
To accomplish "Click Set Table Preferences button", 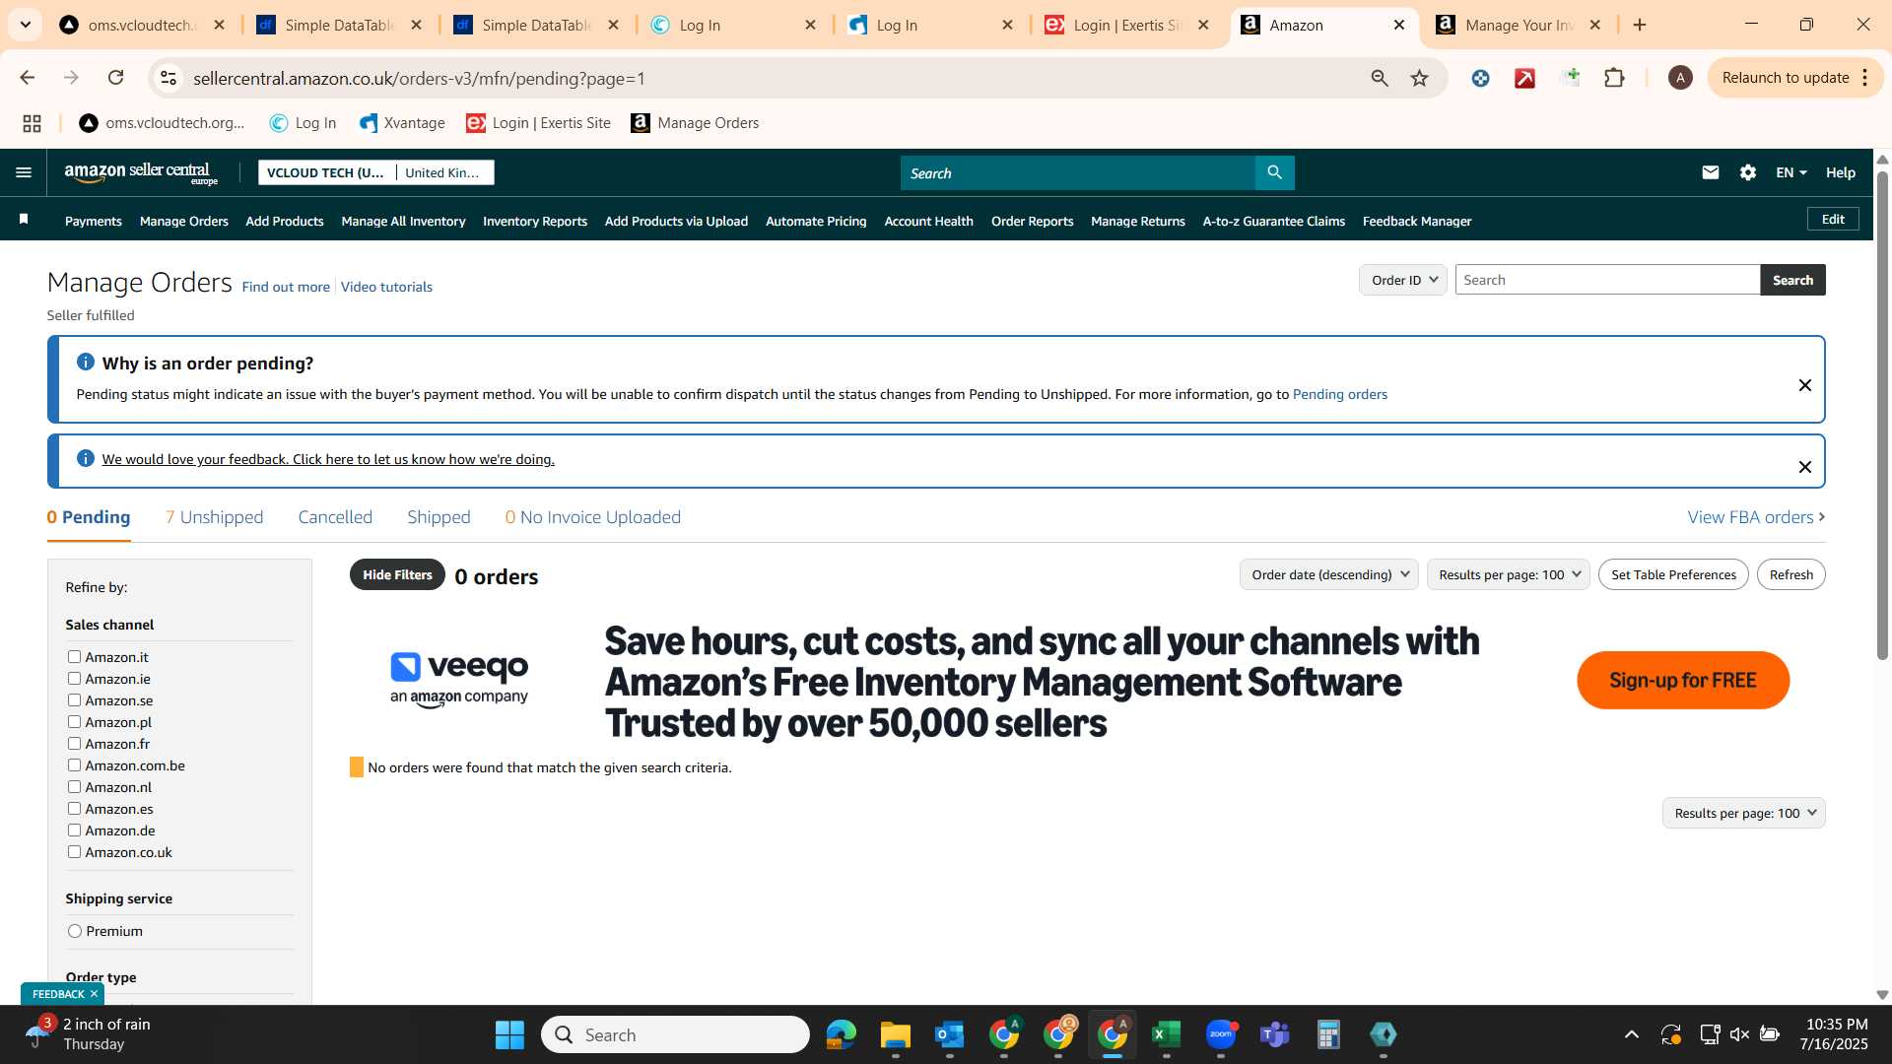I will point(1673,574).
